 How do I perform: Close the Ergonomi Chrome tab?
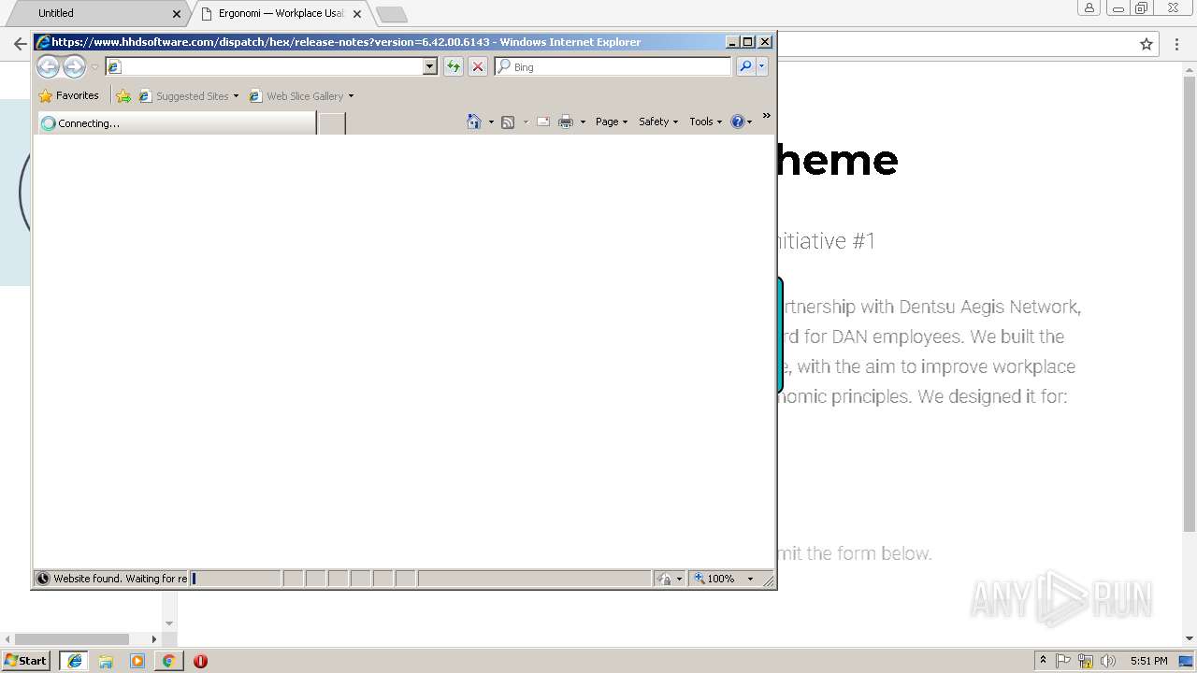357,14
